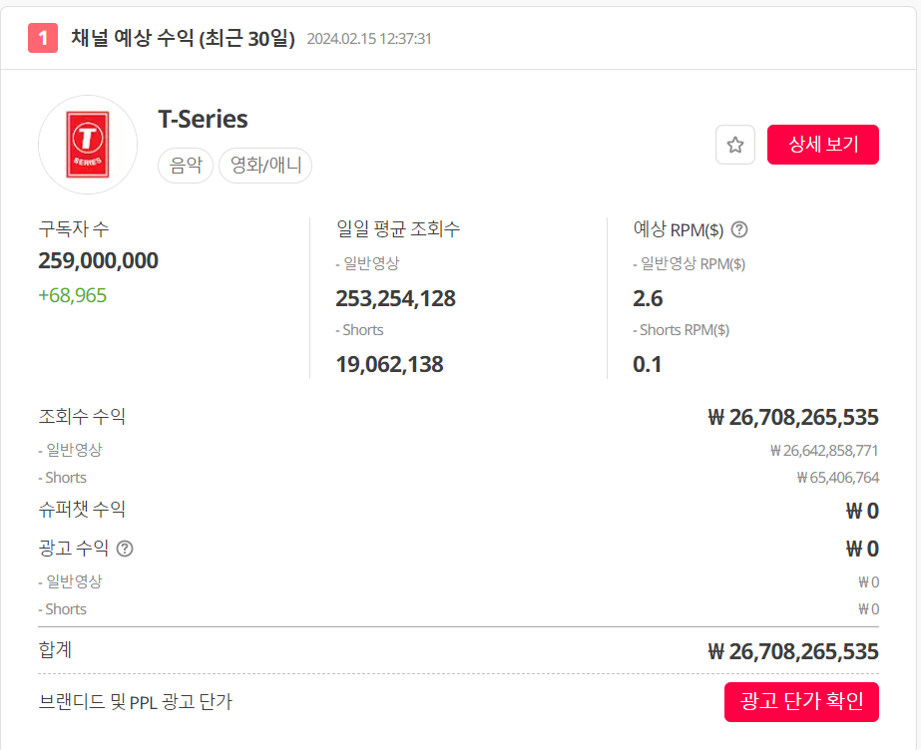Click the T-Series channel logo thumbnail
The height and width of the screenshot is (750, 921).
(88, 145)
